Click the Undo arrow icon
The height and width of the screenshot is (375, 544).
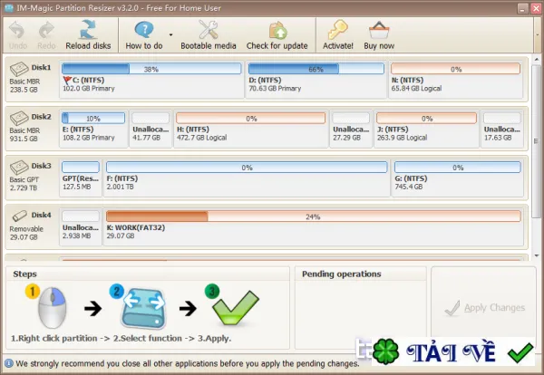point(16,30)
